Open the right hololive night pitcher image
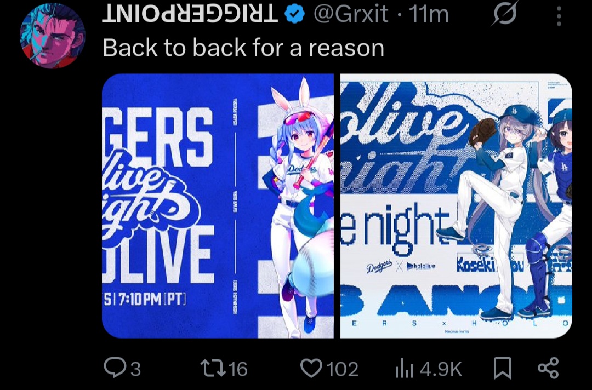 coord(456,206)
